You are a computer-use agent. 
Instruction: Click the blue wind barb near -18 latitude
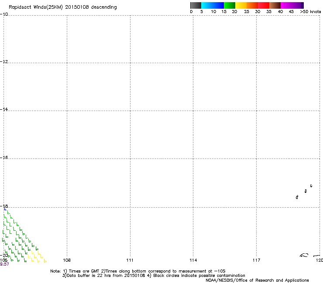click(5, 209)
